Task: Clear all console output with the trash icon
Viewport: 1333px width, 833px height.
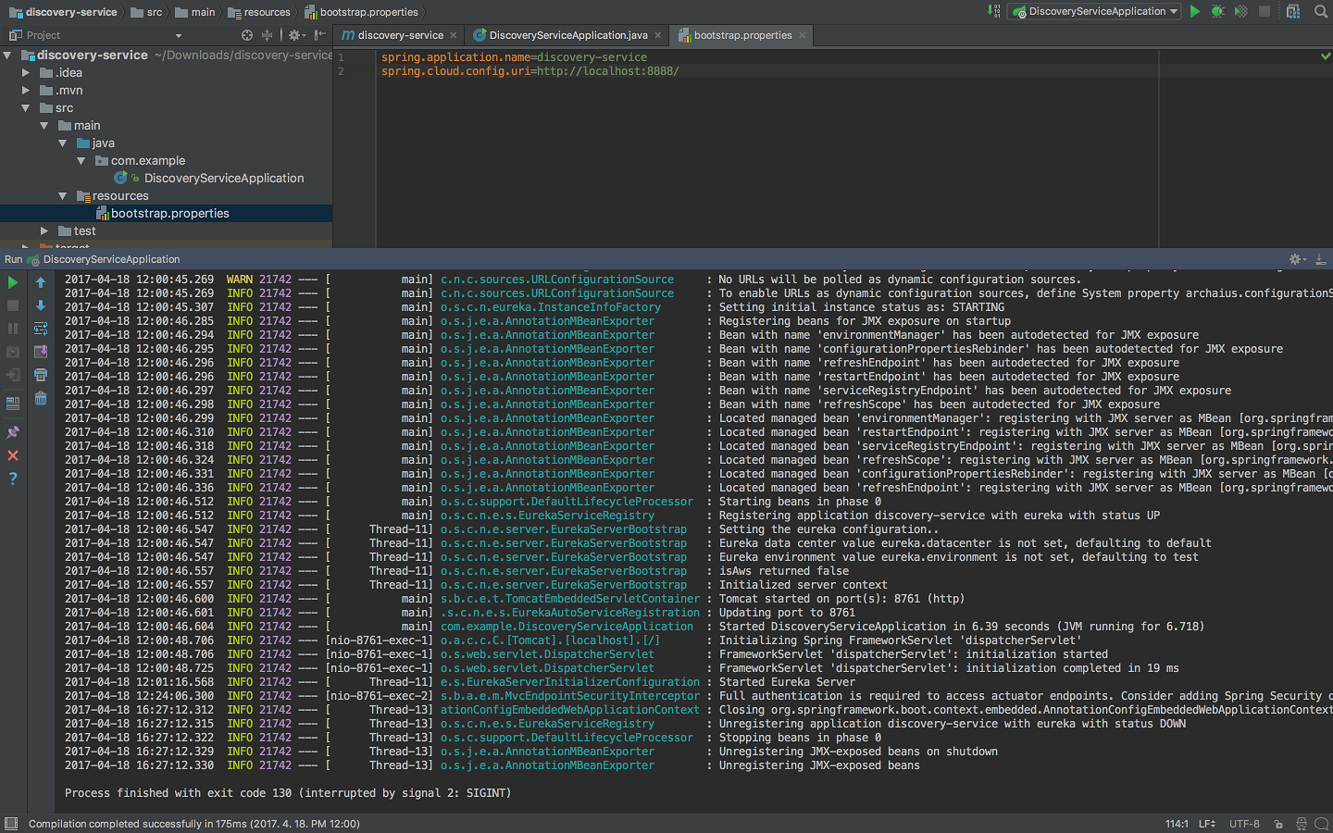Action: (x=41, y=398)
